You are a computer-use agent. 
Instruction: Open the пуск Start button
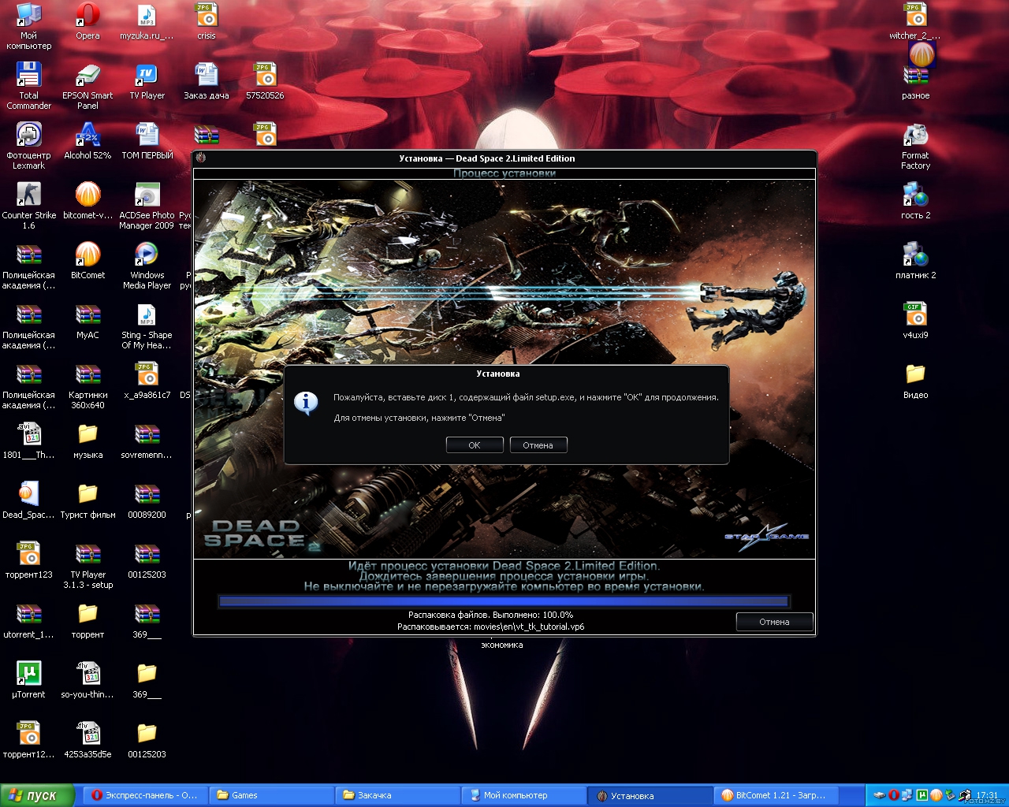pos(37,795)
